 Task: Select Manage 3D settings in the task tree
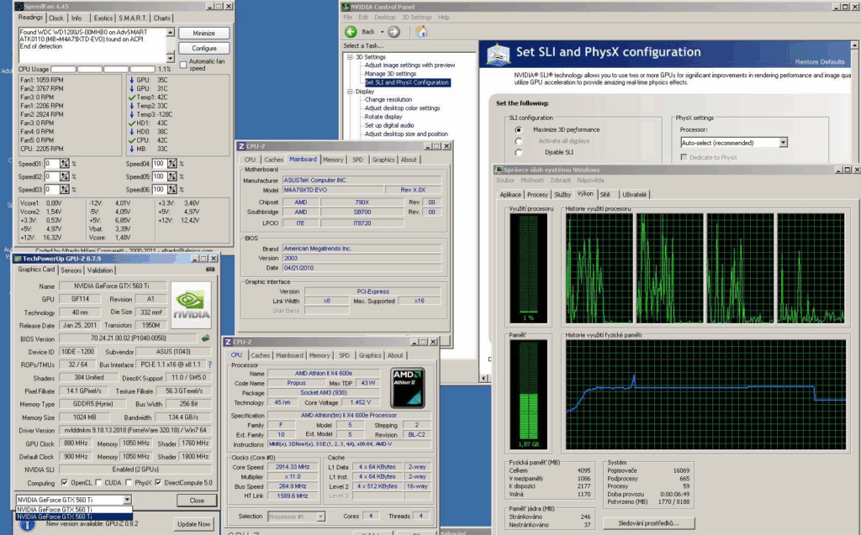coord(390,74)
